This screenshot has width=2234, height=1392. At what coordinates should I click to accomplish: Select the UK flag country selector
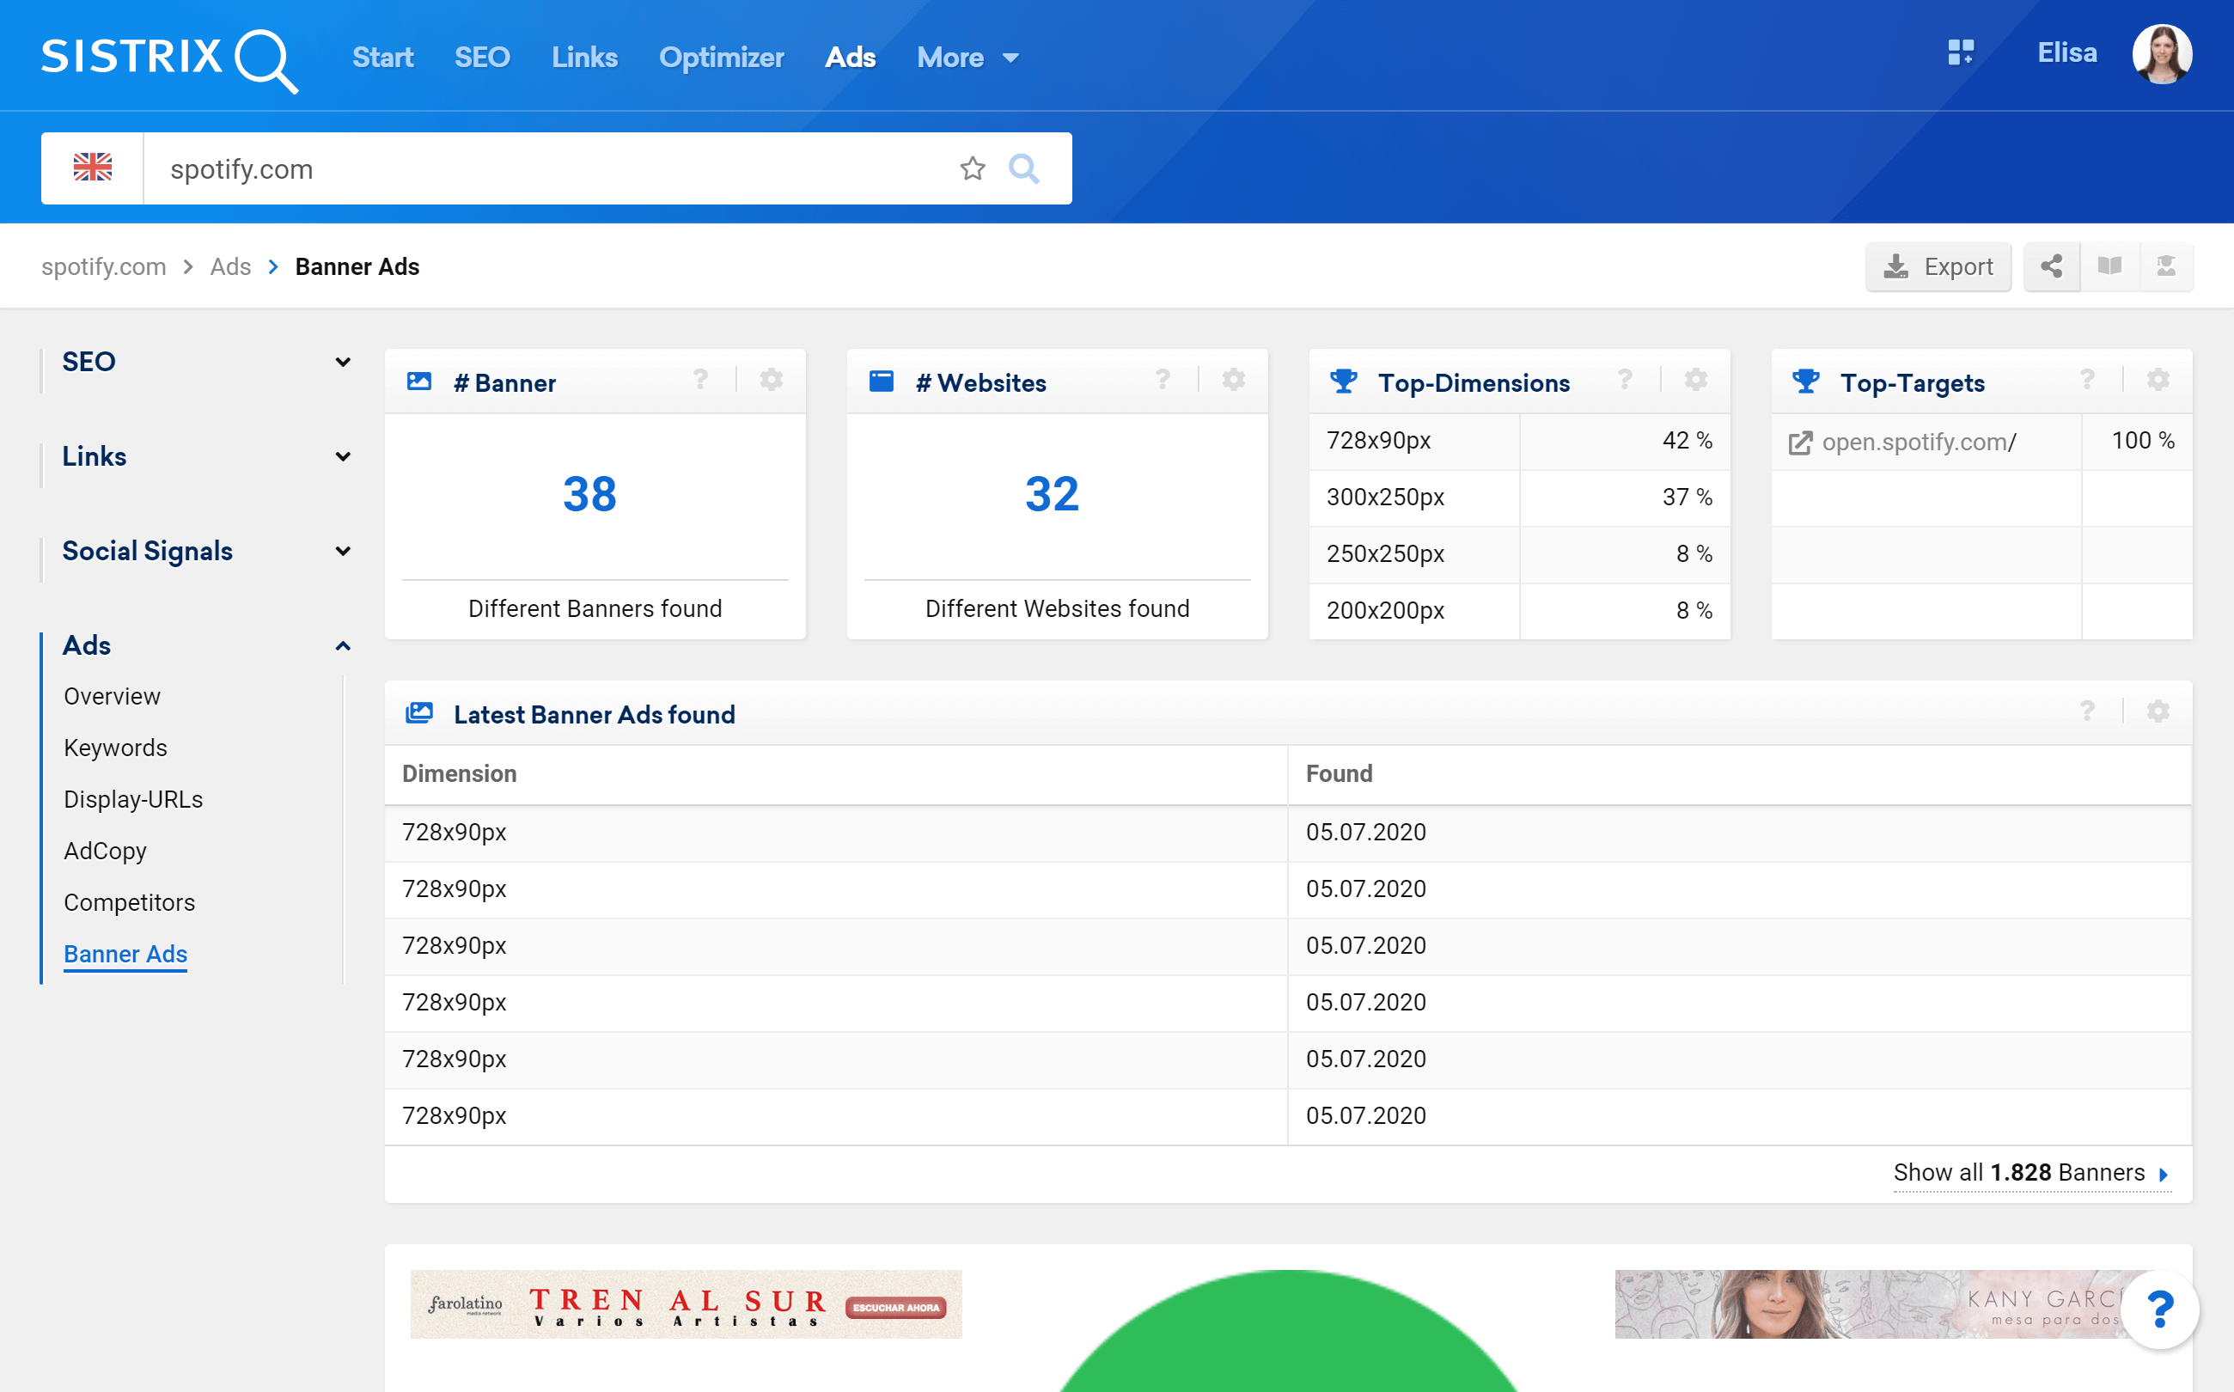click(x=92, y=168)
